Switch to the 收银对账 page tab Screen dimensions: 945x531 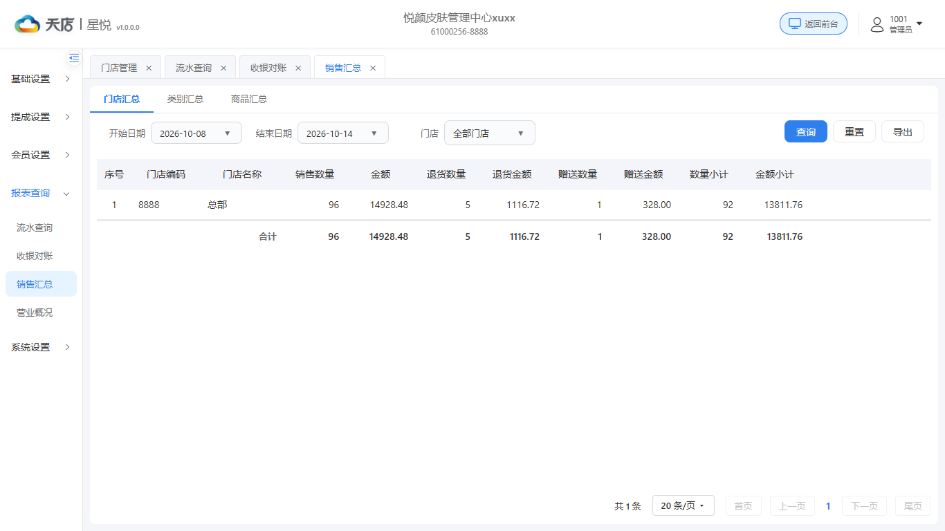[x=268, y=68]
